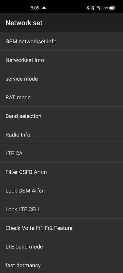Open the Networkset info entry

[x=61, y=60]
